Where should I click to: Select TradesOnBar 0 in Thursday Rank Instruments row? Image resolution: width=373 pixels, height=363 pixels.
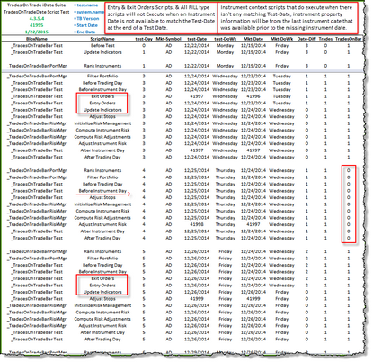tap(348, 170)
